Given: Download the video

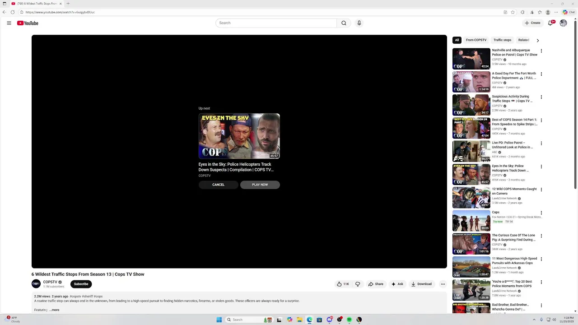Looking at the screenshot, I should point(421,284).
